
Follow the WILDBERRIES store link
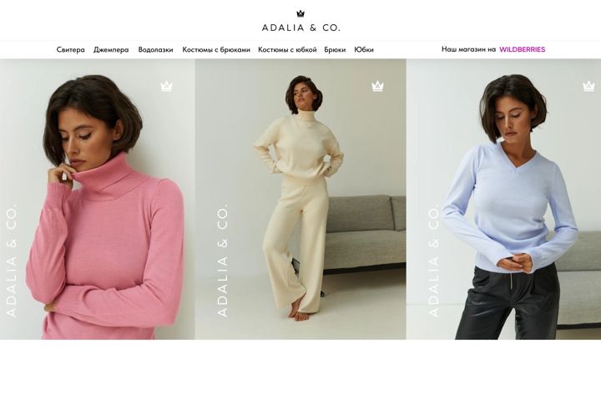tap(522, 49)
